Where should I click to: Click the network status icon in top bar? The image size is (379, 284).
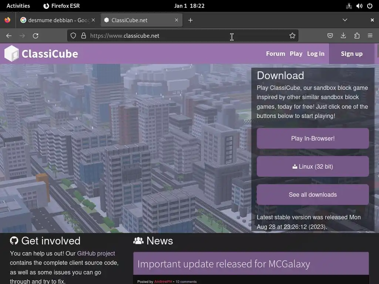349,6
